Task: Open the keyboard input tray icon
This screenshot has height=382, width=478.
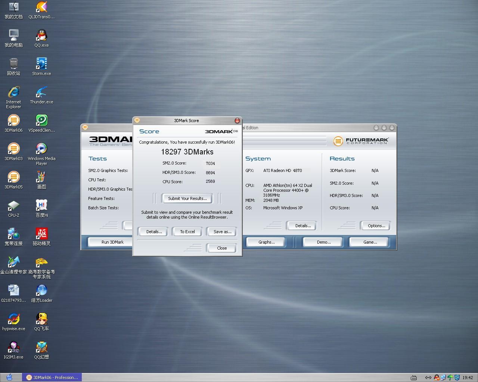Action: [414, 378]
